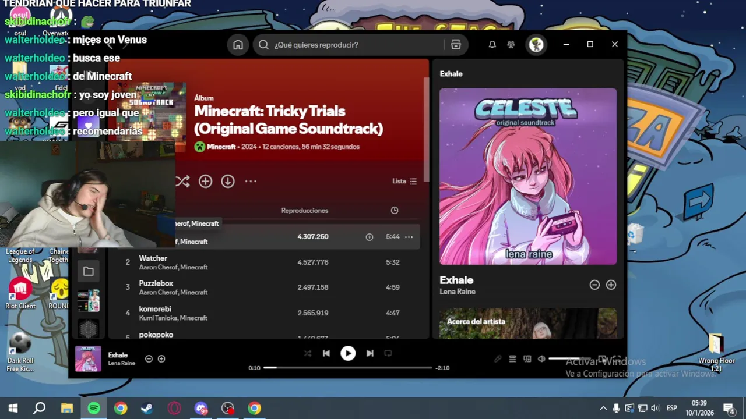The height and width of the screenshot is (419, 746).
Task: Enable shuffle for the Tricky Trials album
Action: coord(182,182)
